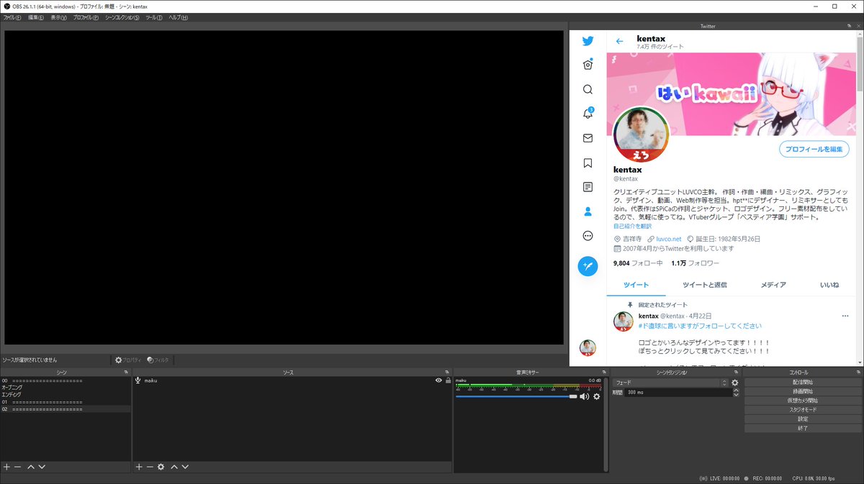Toggle visibility eye of maiku source

(x=438, y=380)
